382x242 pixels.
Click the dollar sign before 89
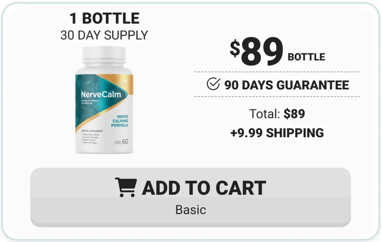point(235,49)
